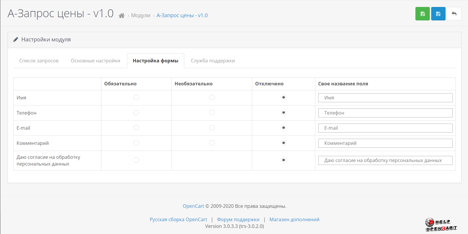Edit the custom Комментарий field name
The image size is (468, 234).
[x=385, y=143]
